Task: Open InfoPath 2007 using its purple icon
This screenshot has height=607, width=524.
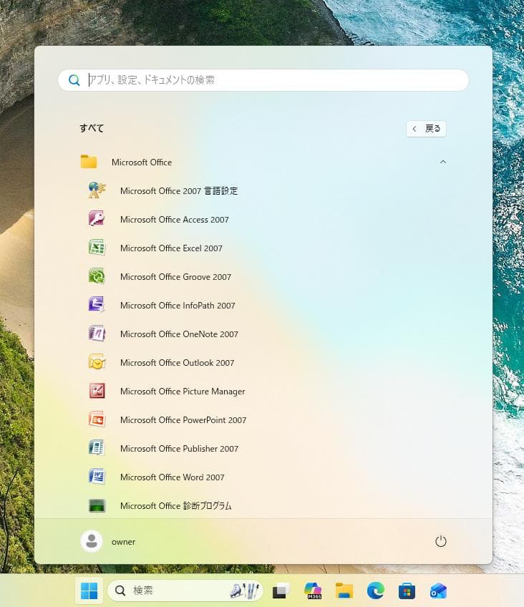Action: (x=97, y=305)
